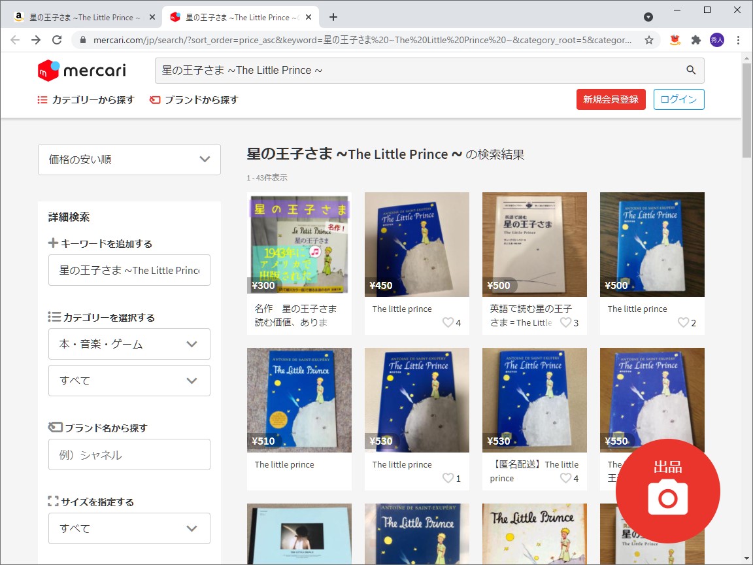Image resolution: width=753 pixels, height=565 pixels.
Task: Click the ログイン button
Action: (678, 99)
